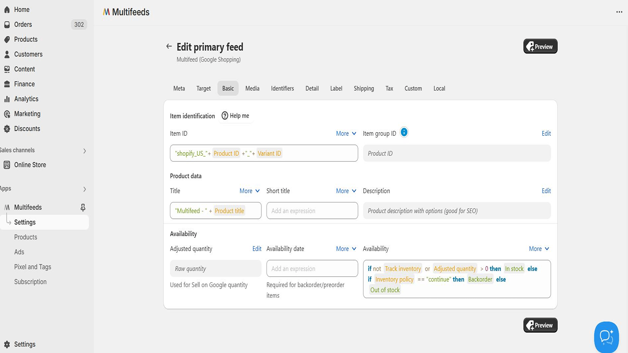Select the Basic tab

pos(228,88)
